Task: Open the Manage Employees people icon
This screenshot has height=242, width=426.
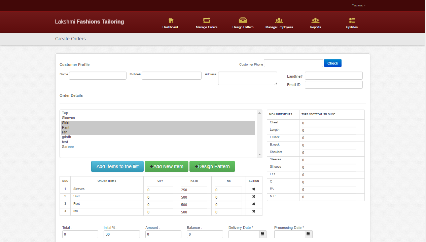Action: tap(279, 20)
